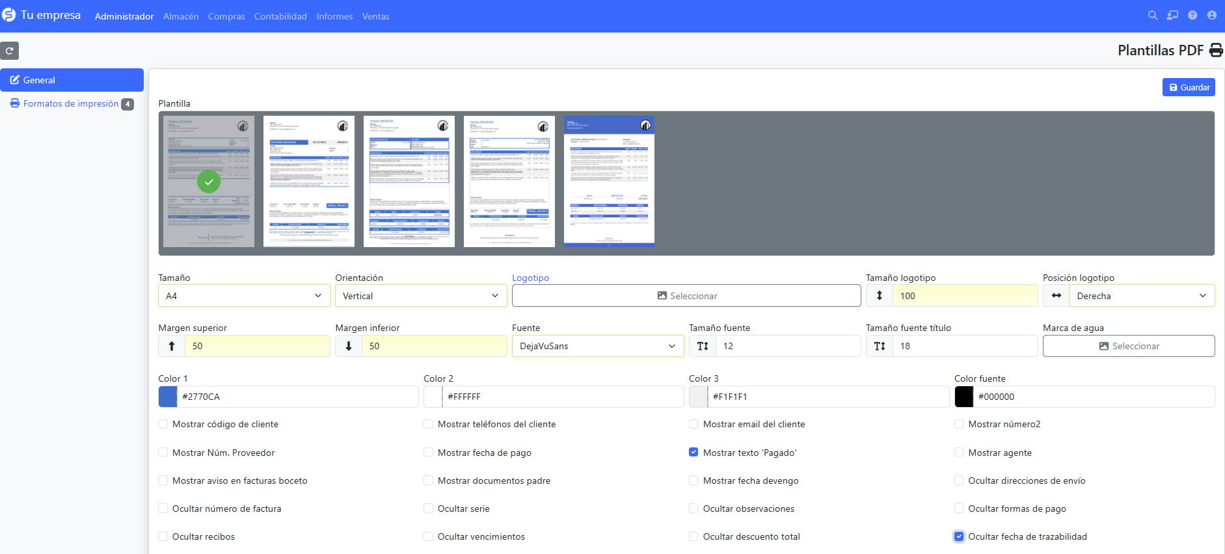Enable Ocultar serie checkbox
This screenshot has height=554, width=1225.
tap(429, 508)
